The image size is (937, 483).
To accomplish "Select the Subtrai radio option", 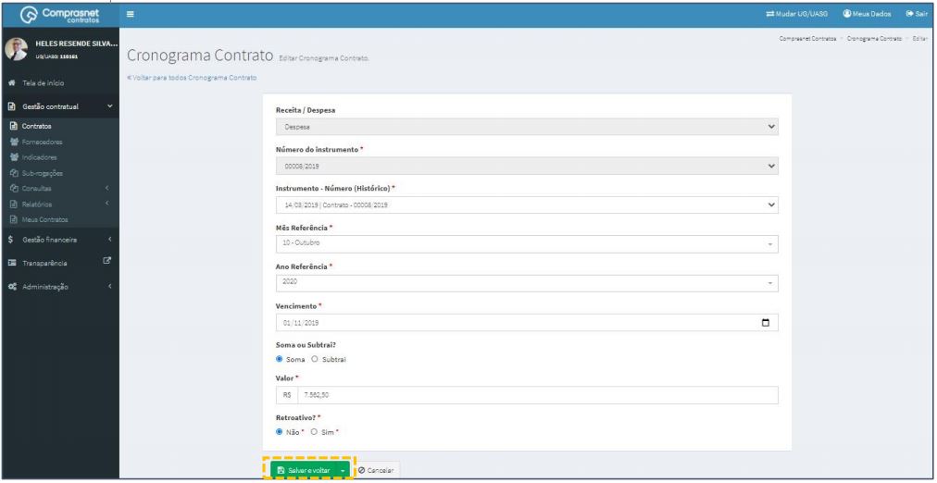I will (x=315, y=359).
